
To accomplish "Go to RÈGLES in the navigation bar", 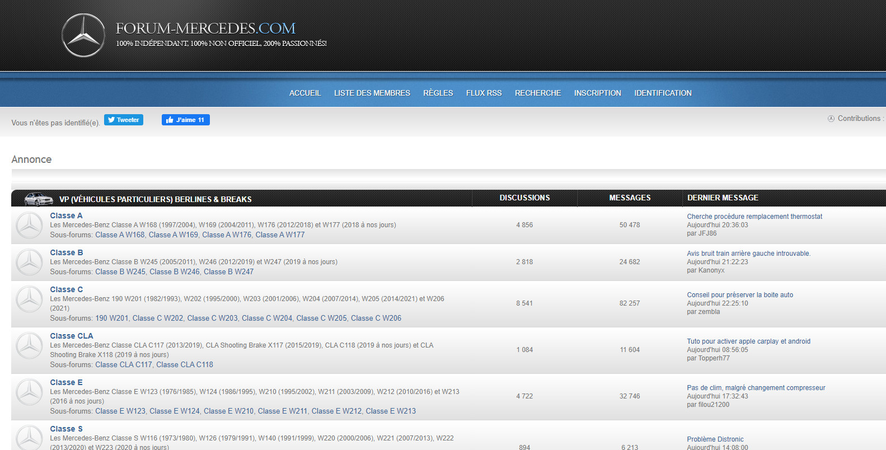I will pos(438,93).
